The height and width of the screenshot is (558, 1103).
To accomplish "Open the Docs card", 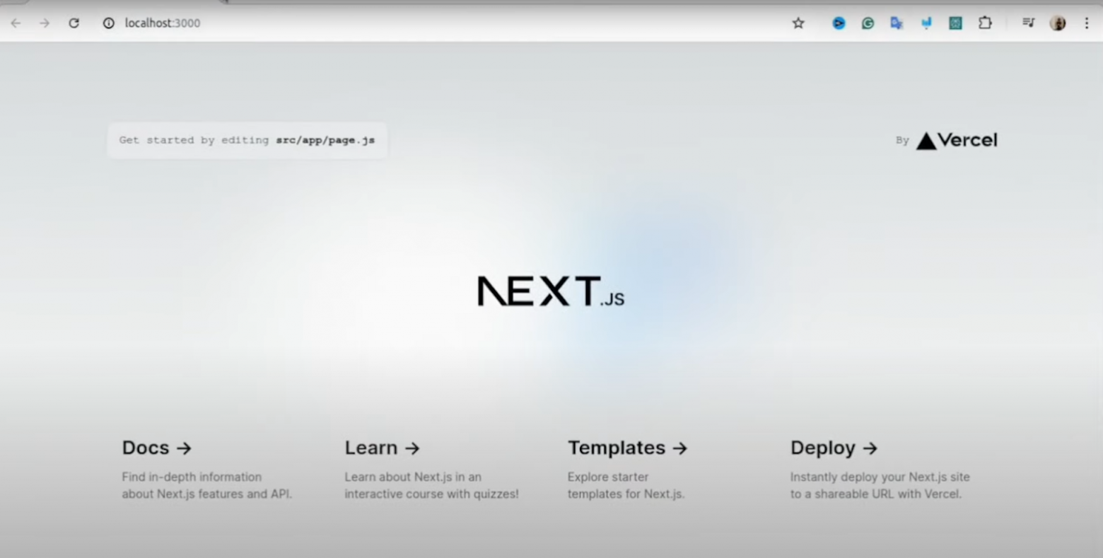I will [x=207, y=470].
